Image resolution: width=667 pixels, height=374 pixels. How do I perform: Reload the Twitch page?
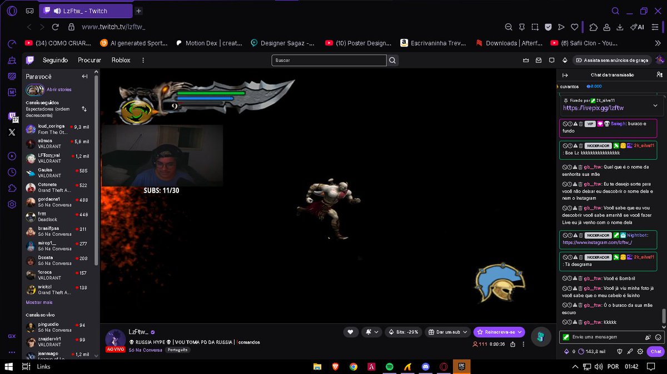coord(56,27)
